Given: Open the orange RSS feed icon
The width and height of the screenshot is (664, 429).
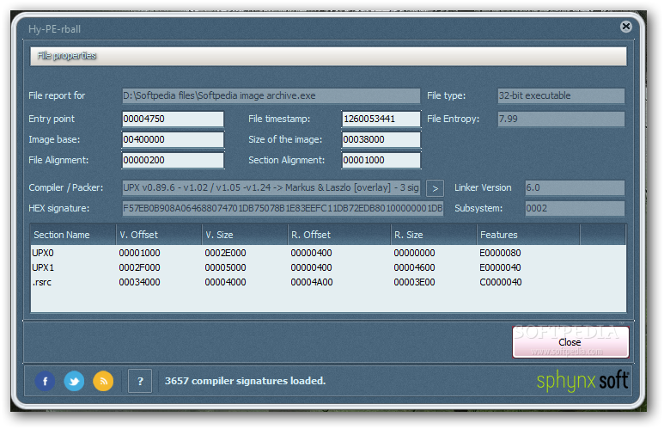Looking at the screenshot, I should point(103,381).
